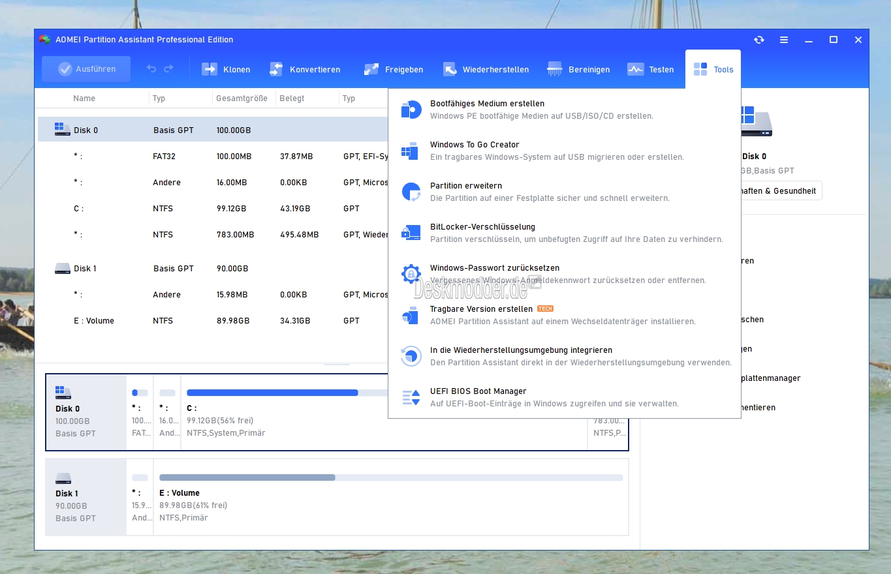Select the 15.98MB Andere partition row
This screenshot has height=574, width=891.
213,294
